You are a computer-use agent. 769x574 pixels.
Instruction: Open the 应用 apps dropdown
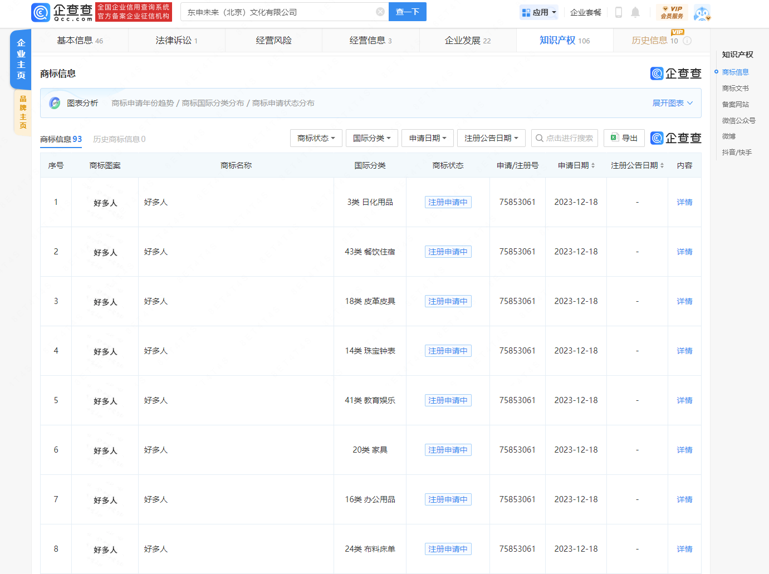tap(539, 12)
